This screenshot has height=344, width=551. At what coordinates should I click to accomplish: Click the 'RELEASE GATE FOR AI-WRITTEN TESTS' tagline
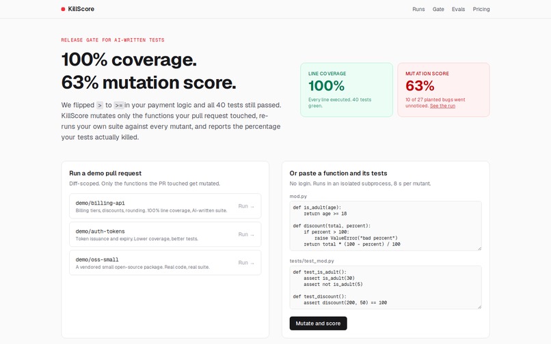click(x=113, y=40)
